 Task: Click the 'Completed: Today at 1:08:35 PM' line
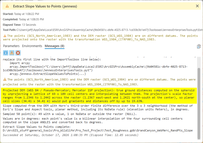click(x=23, y=19)
